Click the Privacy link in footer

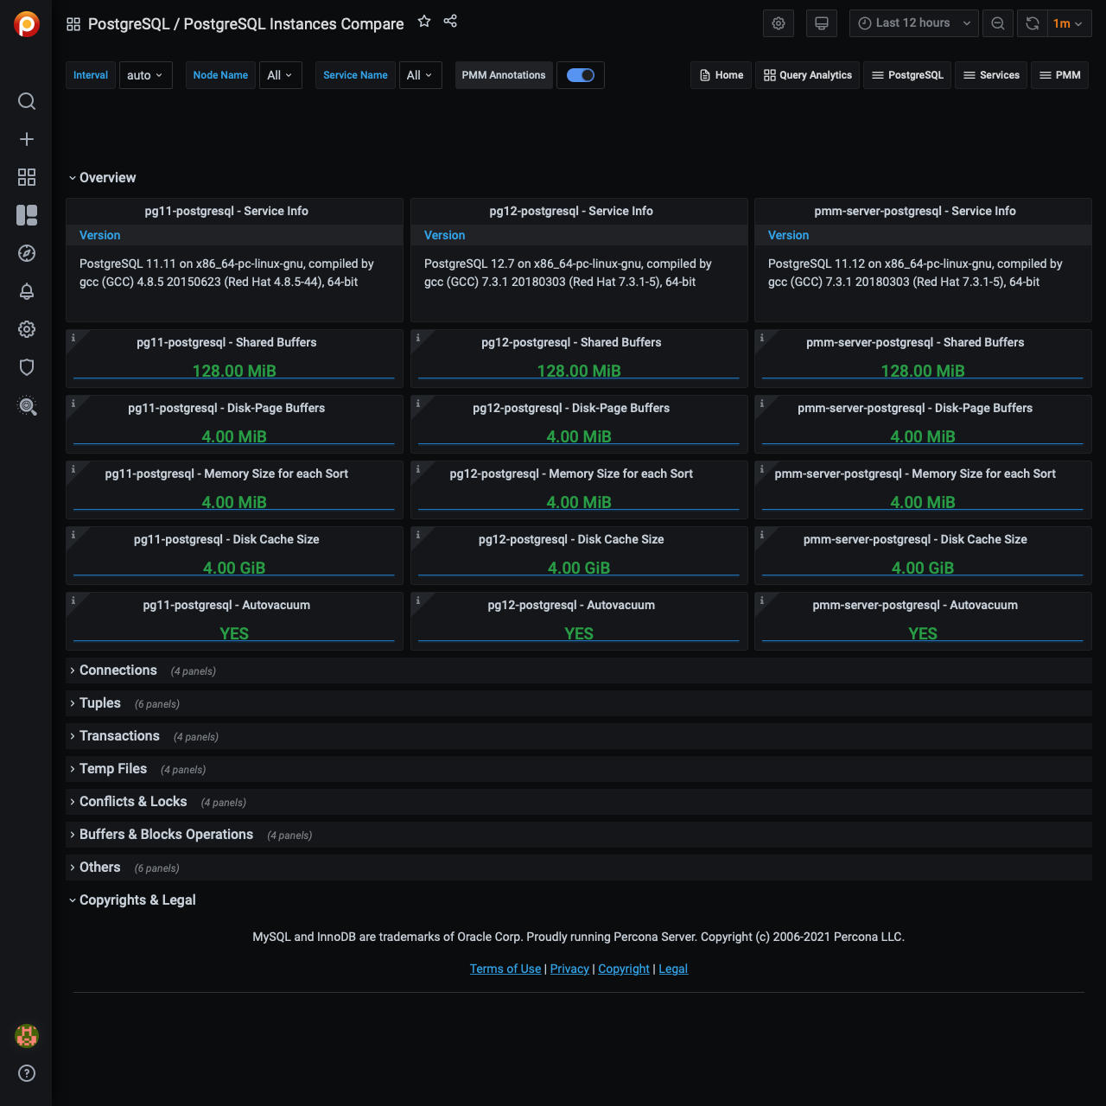[x=569, y=969]
